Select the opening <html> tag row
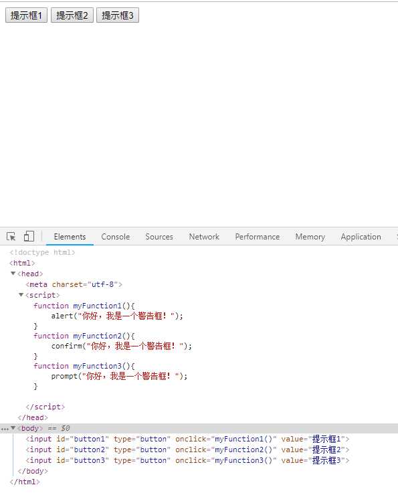Screen dimensions: 398x495 click(x=22, y=263)
